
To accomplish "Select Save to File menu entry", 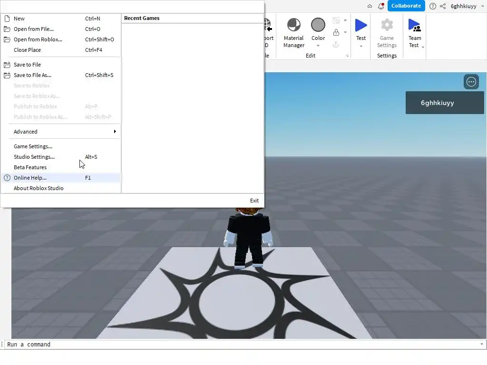I will tap(61, 65).
